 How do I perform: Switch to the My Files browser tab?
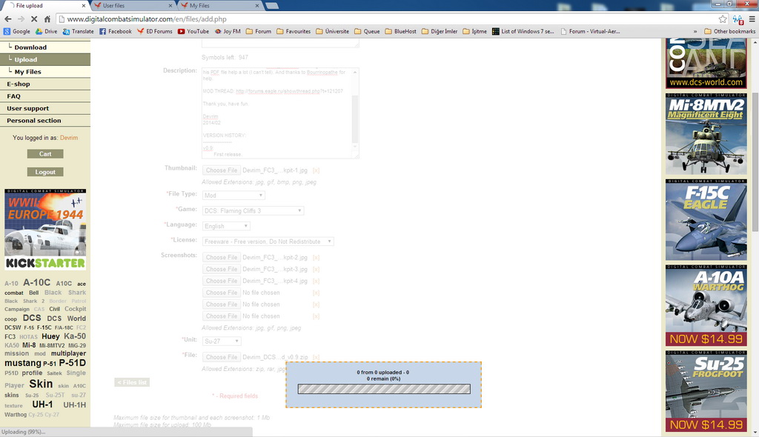pos(219,6)
